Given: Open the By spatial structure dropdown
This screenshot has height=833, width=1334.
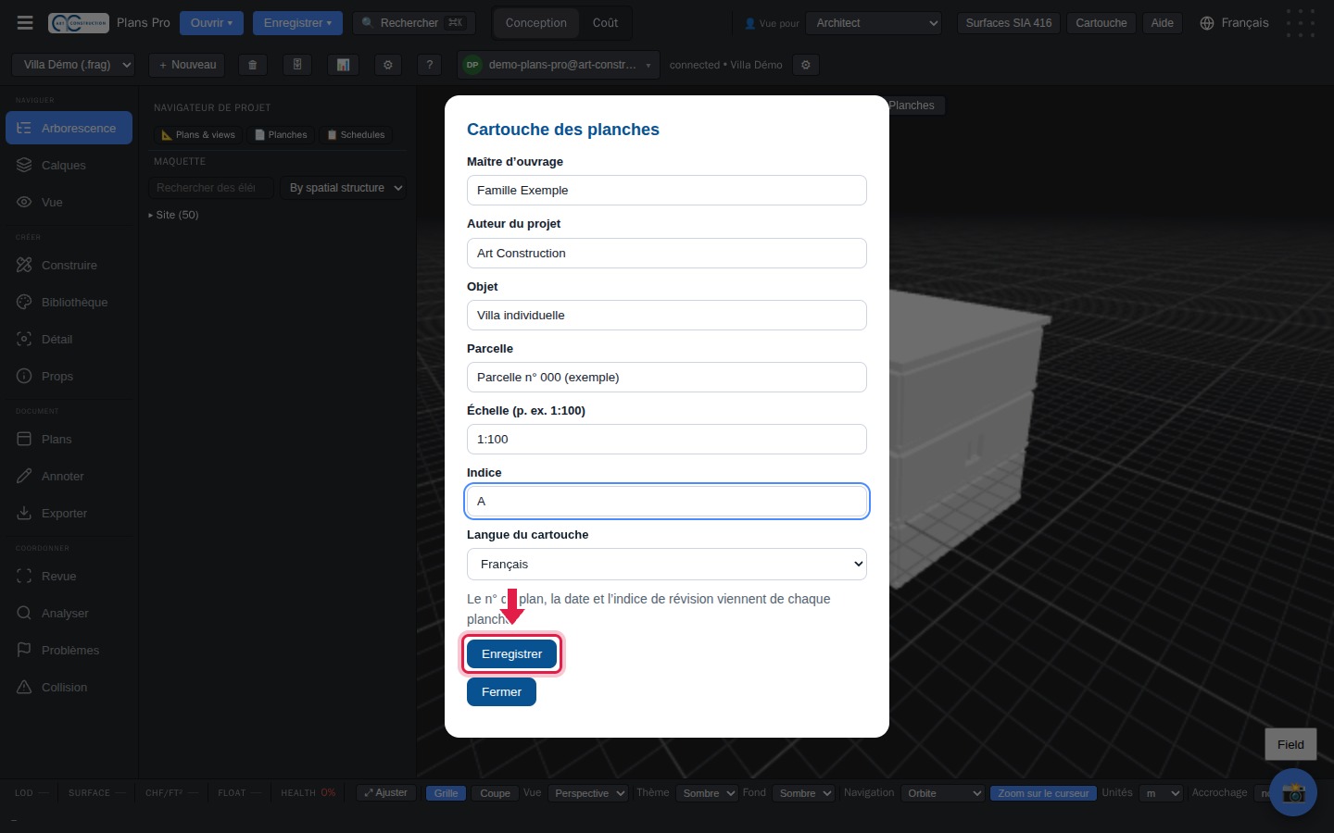Looking at the screenshot, I should 343,188.
